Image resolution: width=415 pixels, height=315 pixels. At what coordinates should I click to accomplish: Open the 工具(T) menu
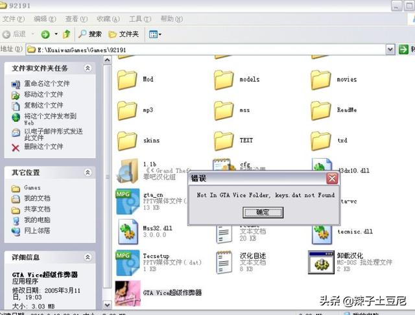point(140,19)
